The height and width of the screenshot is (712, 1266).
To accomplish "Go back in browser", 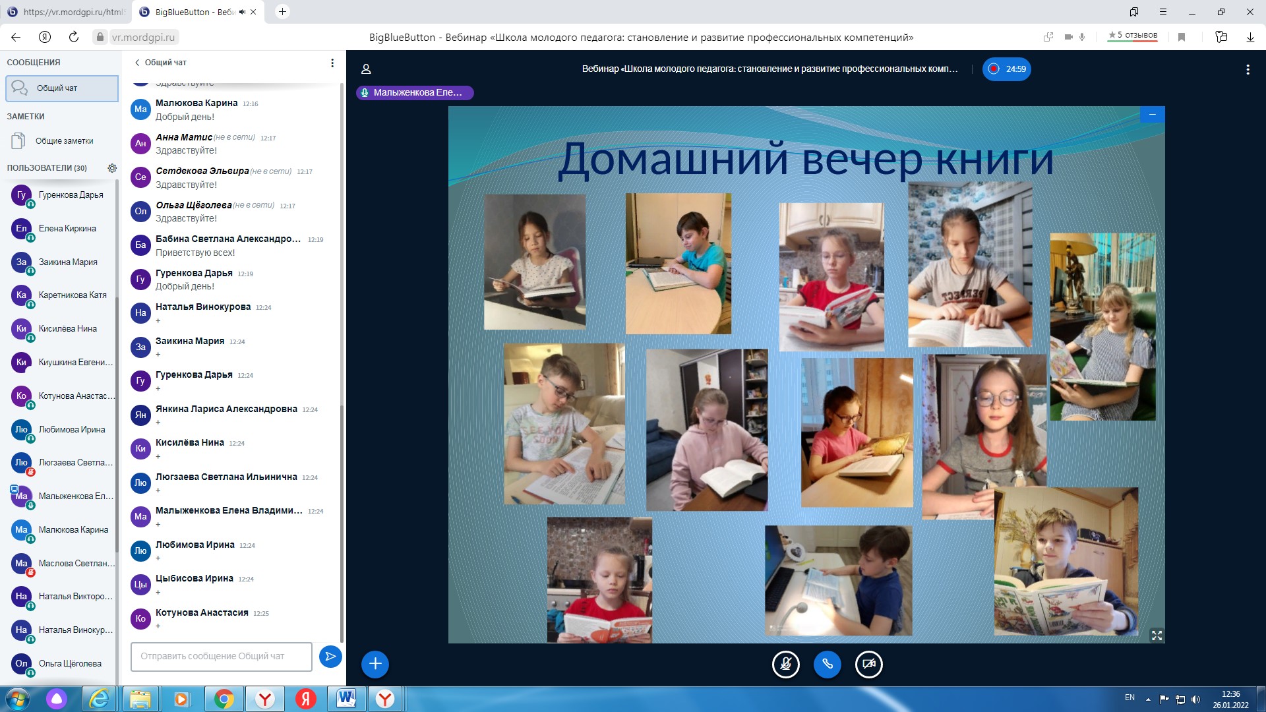I will (x=16, y=37).
